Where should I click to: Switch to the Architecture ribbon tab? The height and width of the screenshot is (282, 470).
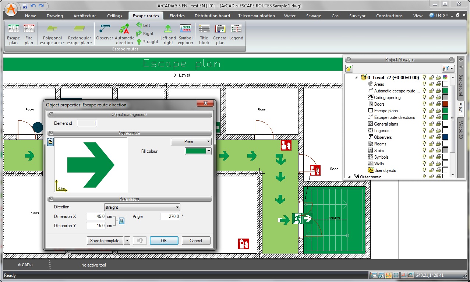click(85, 16)
